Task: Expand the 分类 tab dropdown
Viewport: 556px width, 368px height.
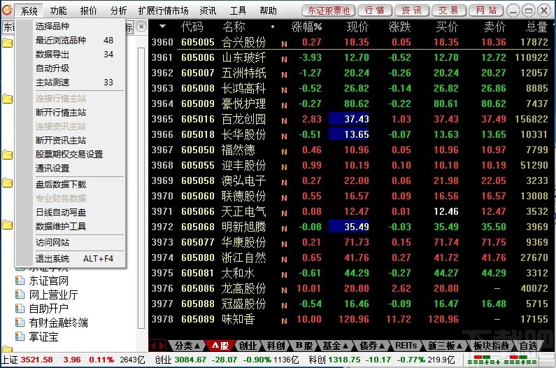Action: pos(197,346)
